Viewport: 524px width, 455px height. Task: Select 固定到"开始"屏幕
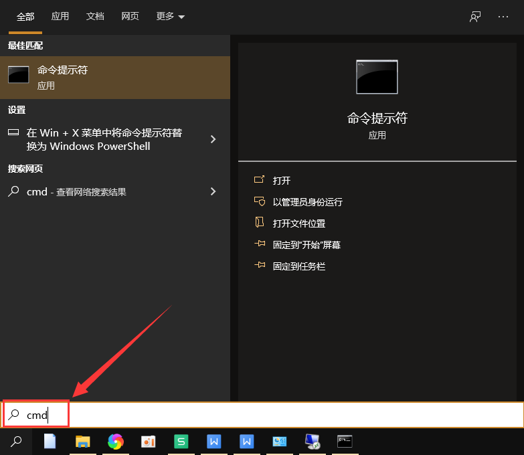[x=307, y=245]
